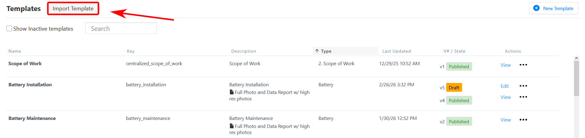Click scrollbar up arrow in template list
The image size is (585, 138).
pyautogui.click(x=576, y=58)
